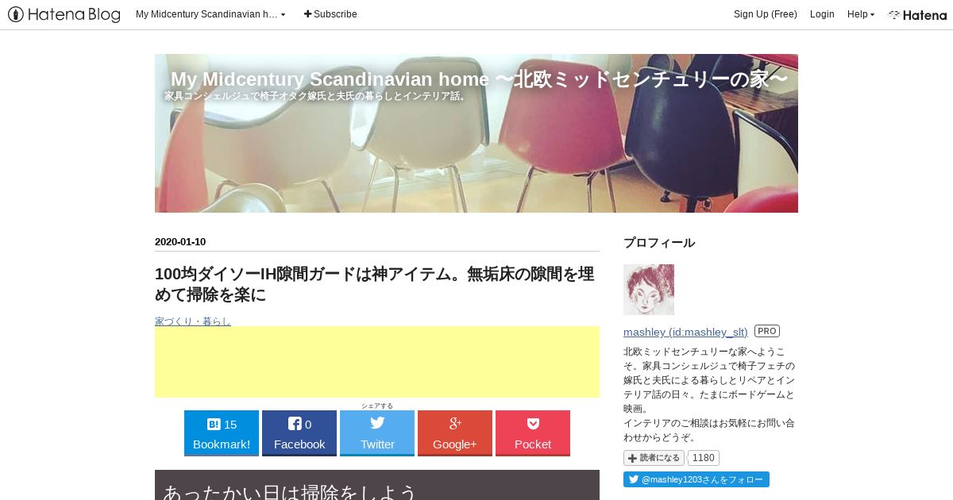Screen dimensions: 953x500
Task: Click the Hatena Blog logo
Action: (64, 14)
